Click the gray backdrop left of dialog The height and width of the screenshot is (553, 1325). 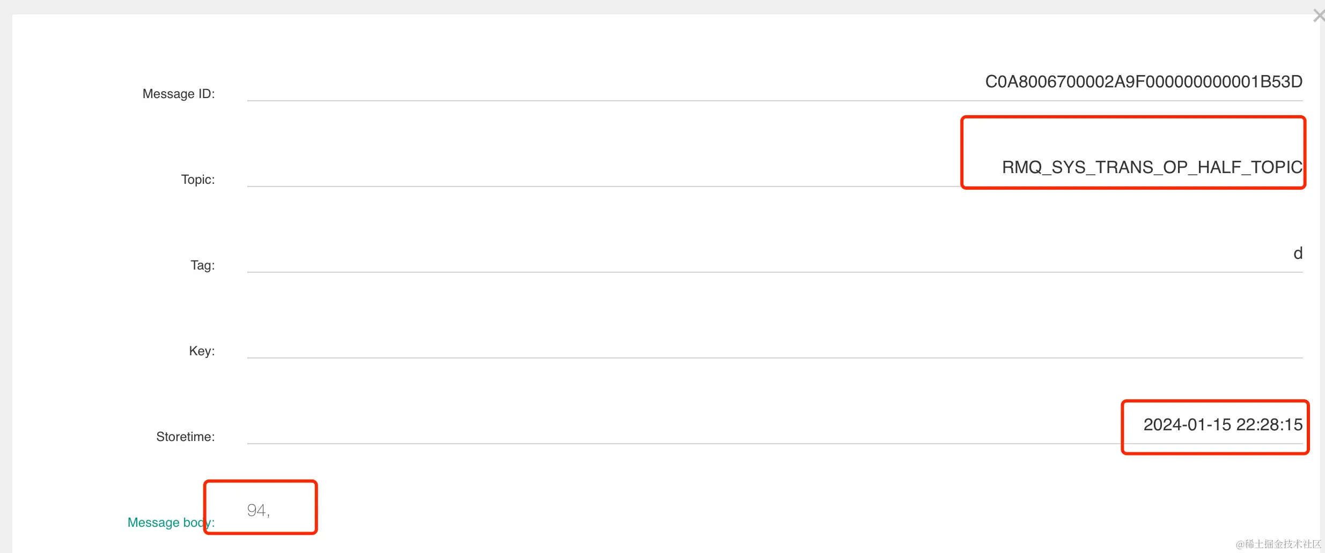[x=5, y=268]
